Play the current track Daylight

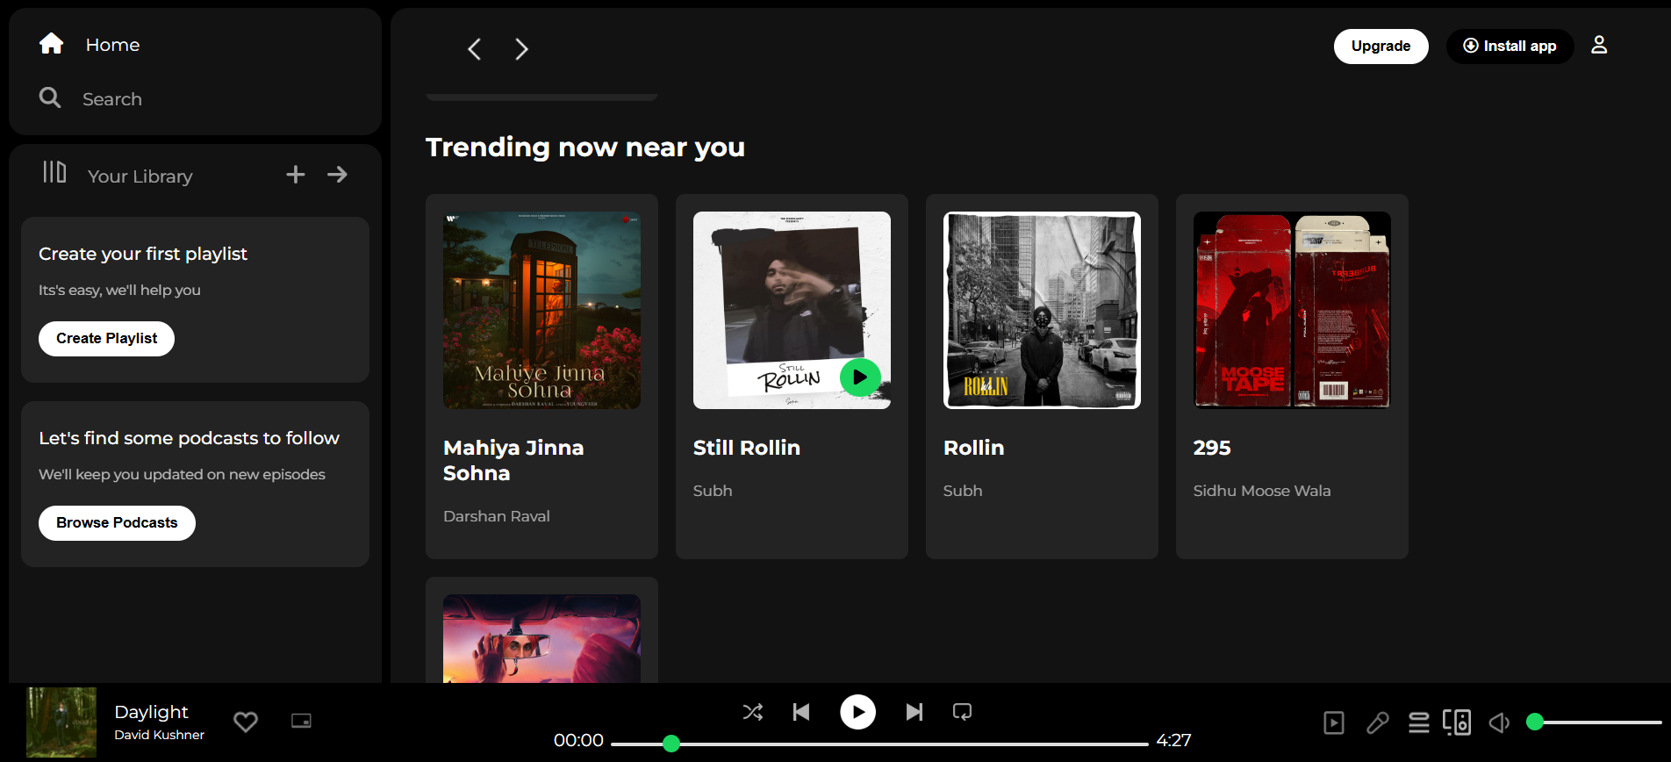858,712
